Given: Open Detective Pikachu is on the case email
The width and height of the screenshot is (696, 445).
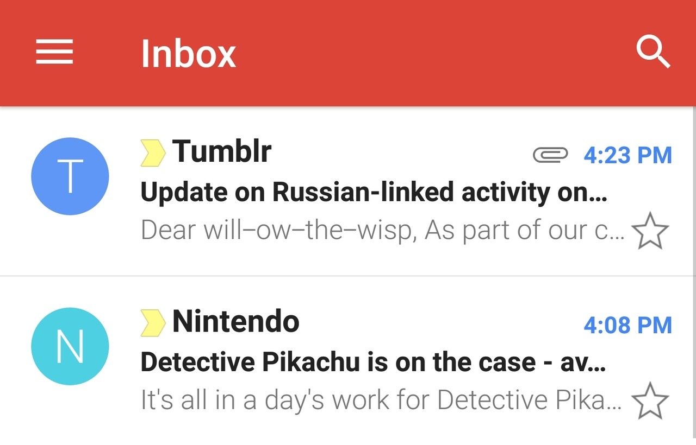Looking at the screenshot, I should tap(373, 362).
